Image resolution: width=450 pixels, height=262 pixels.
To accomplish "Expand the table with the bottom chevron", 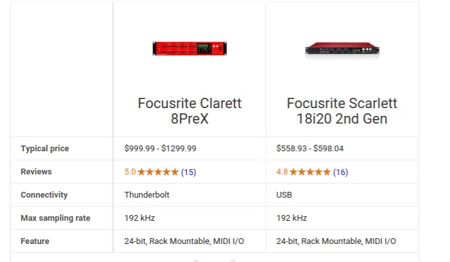I will (215, 260).
